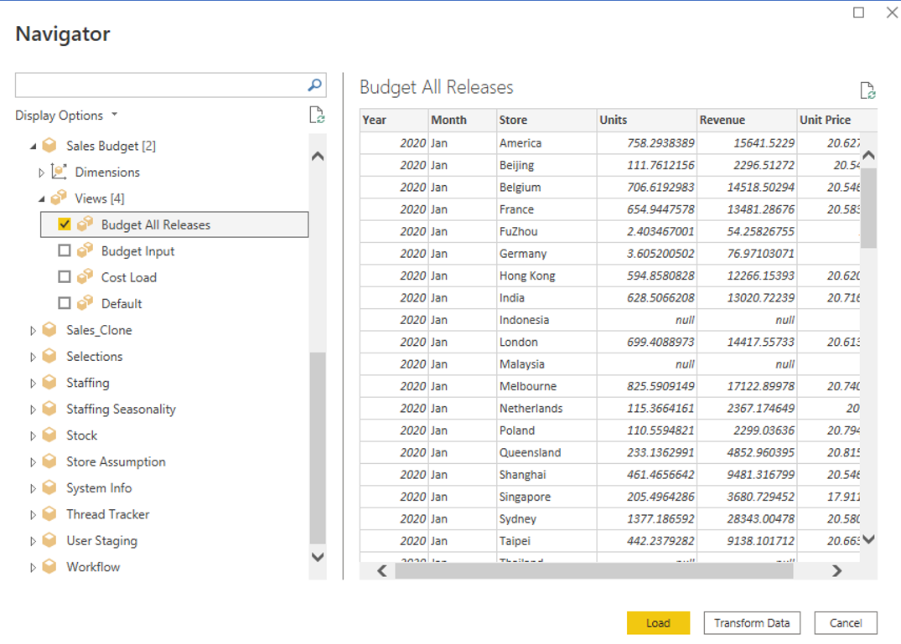Viewport: 901px width, 644px height.
Task: Check the Budget Input view
Action: click(x=65, y=251)
